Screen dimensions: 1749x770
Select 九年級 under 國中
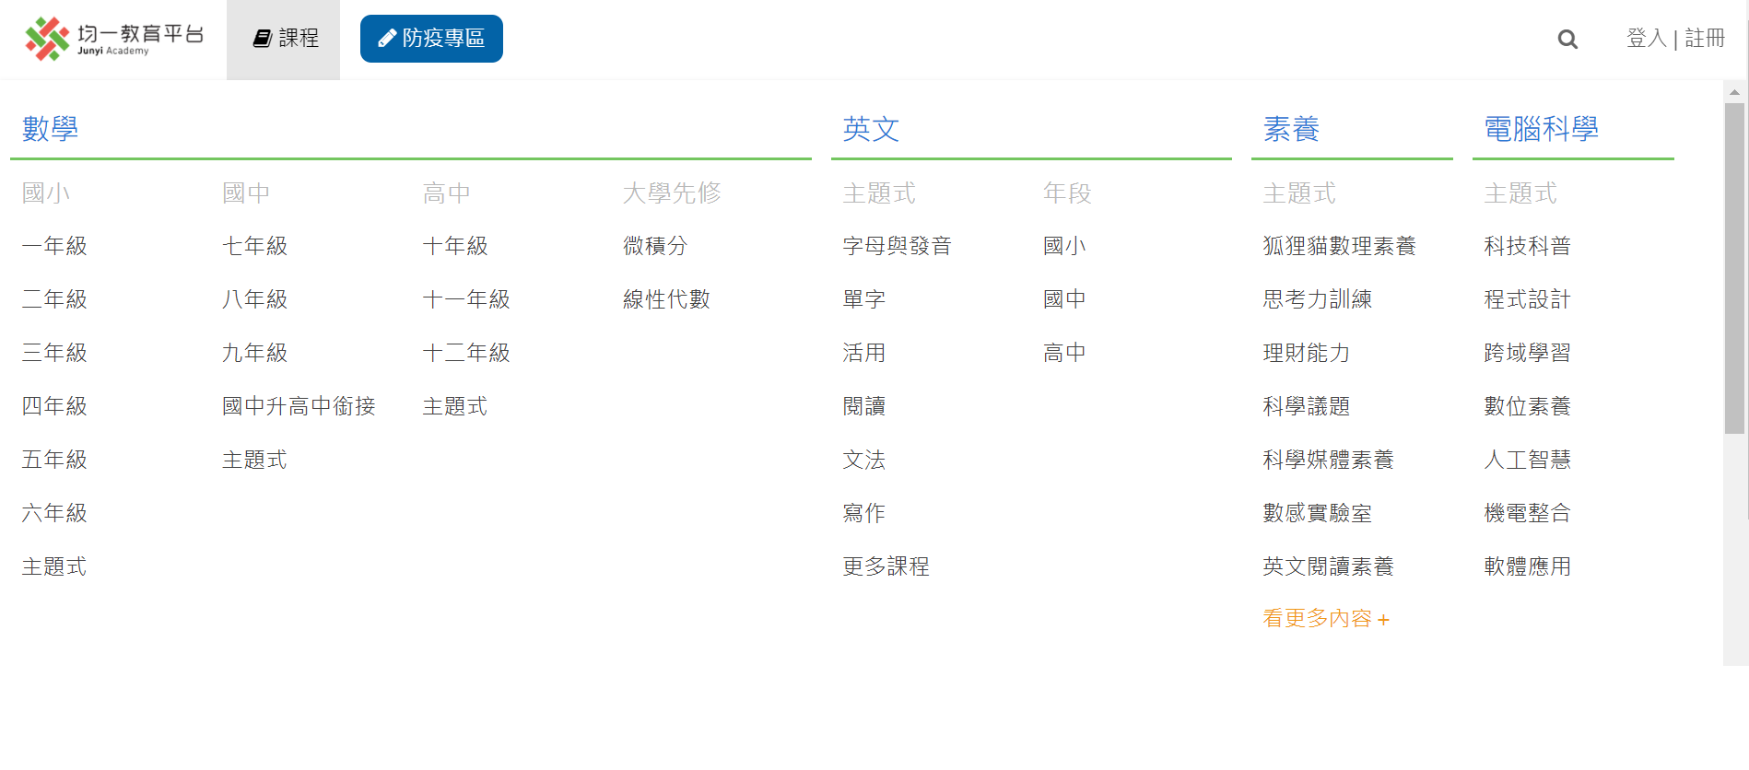coord(255,353)
